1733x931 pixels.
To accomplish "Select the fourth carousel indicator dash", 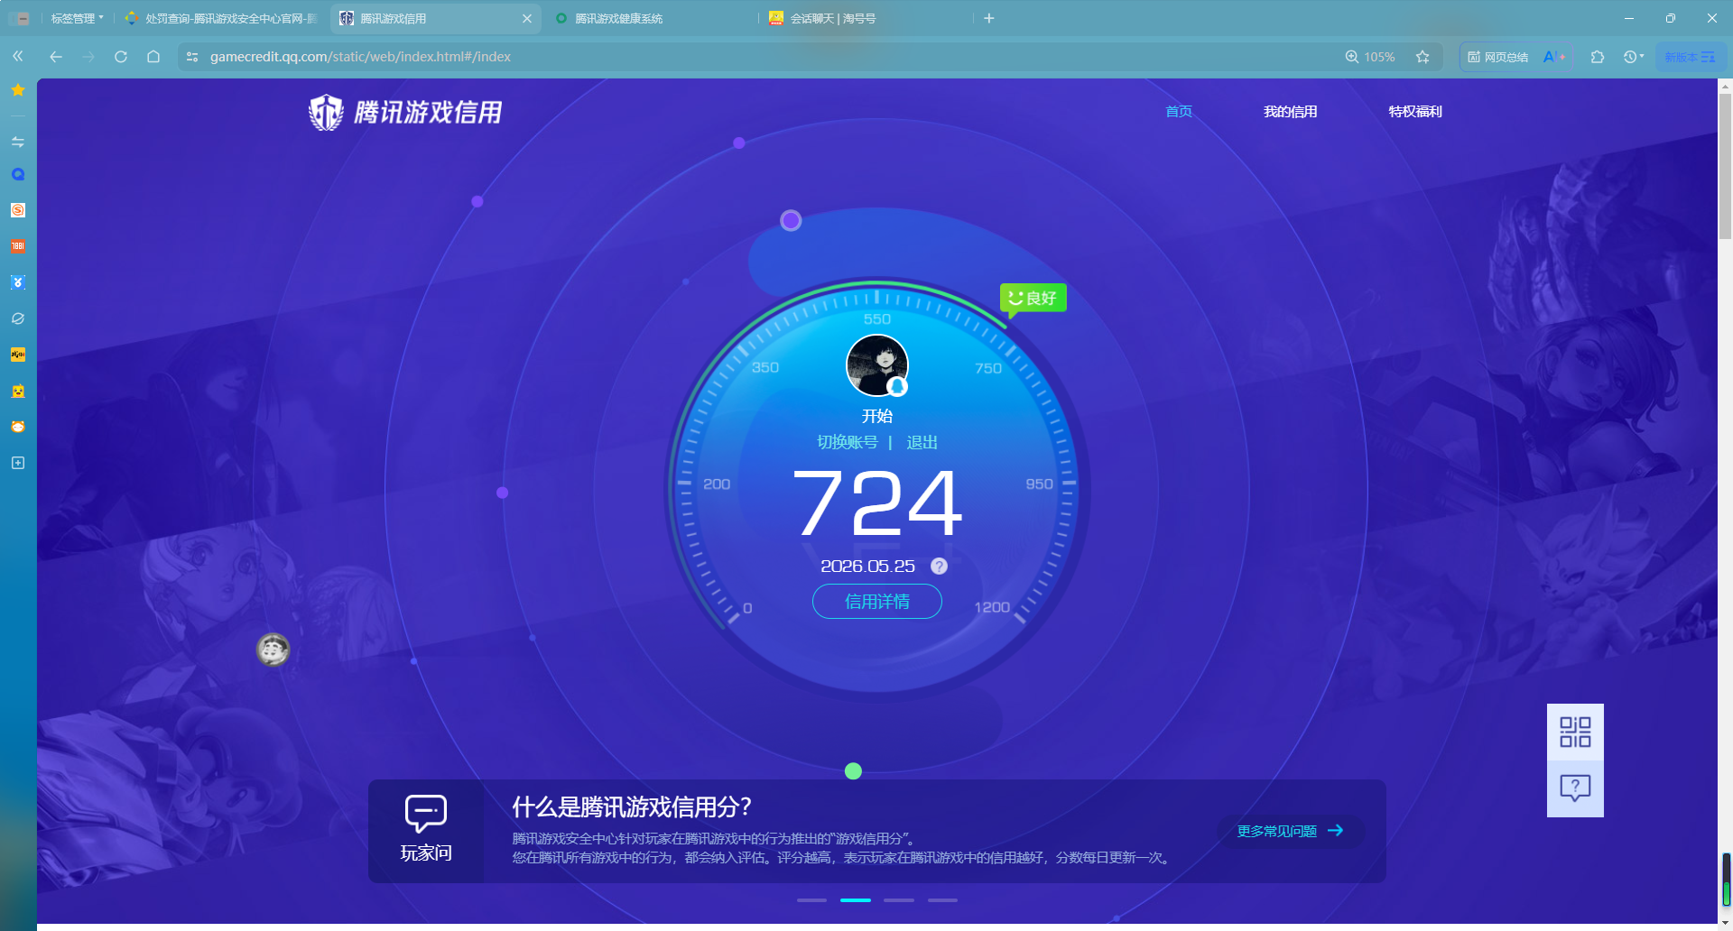I will 942,900.
